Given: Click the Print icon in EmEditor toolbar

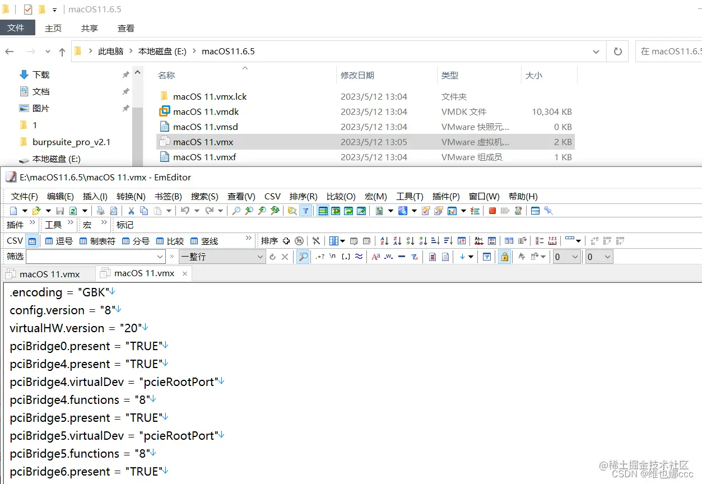Looking at the screenshot, I should tap(101, 211).
